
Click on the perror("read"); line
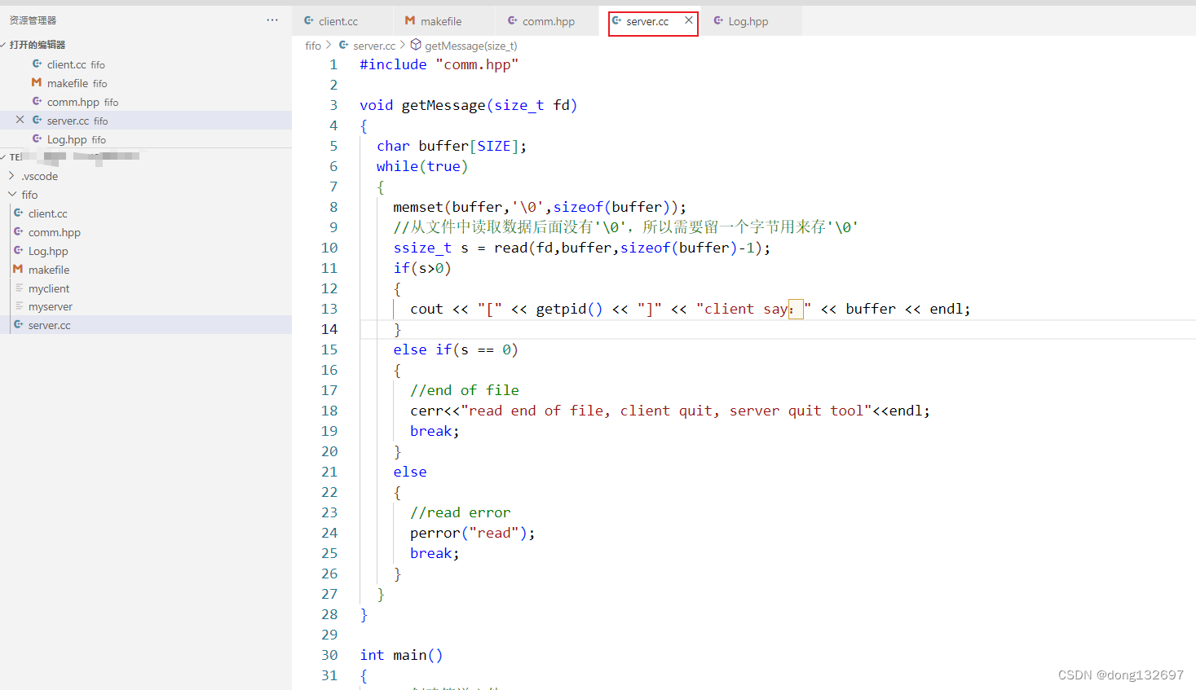point(473,533)
